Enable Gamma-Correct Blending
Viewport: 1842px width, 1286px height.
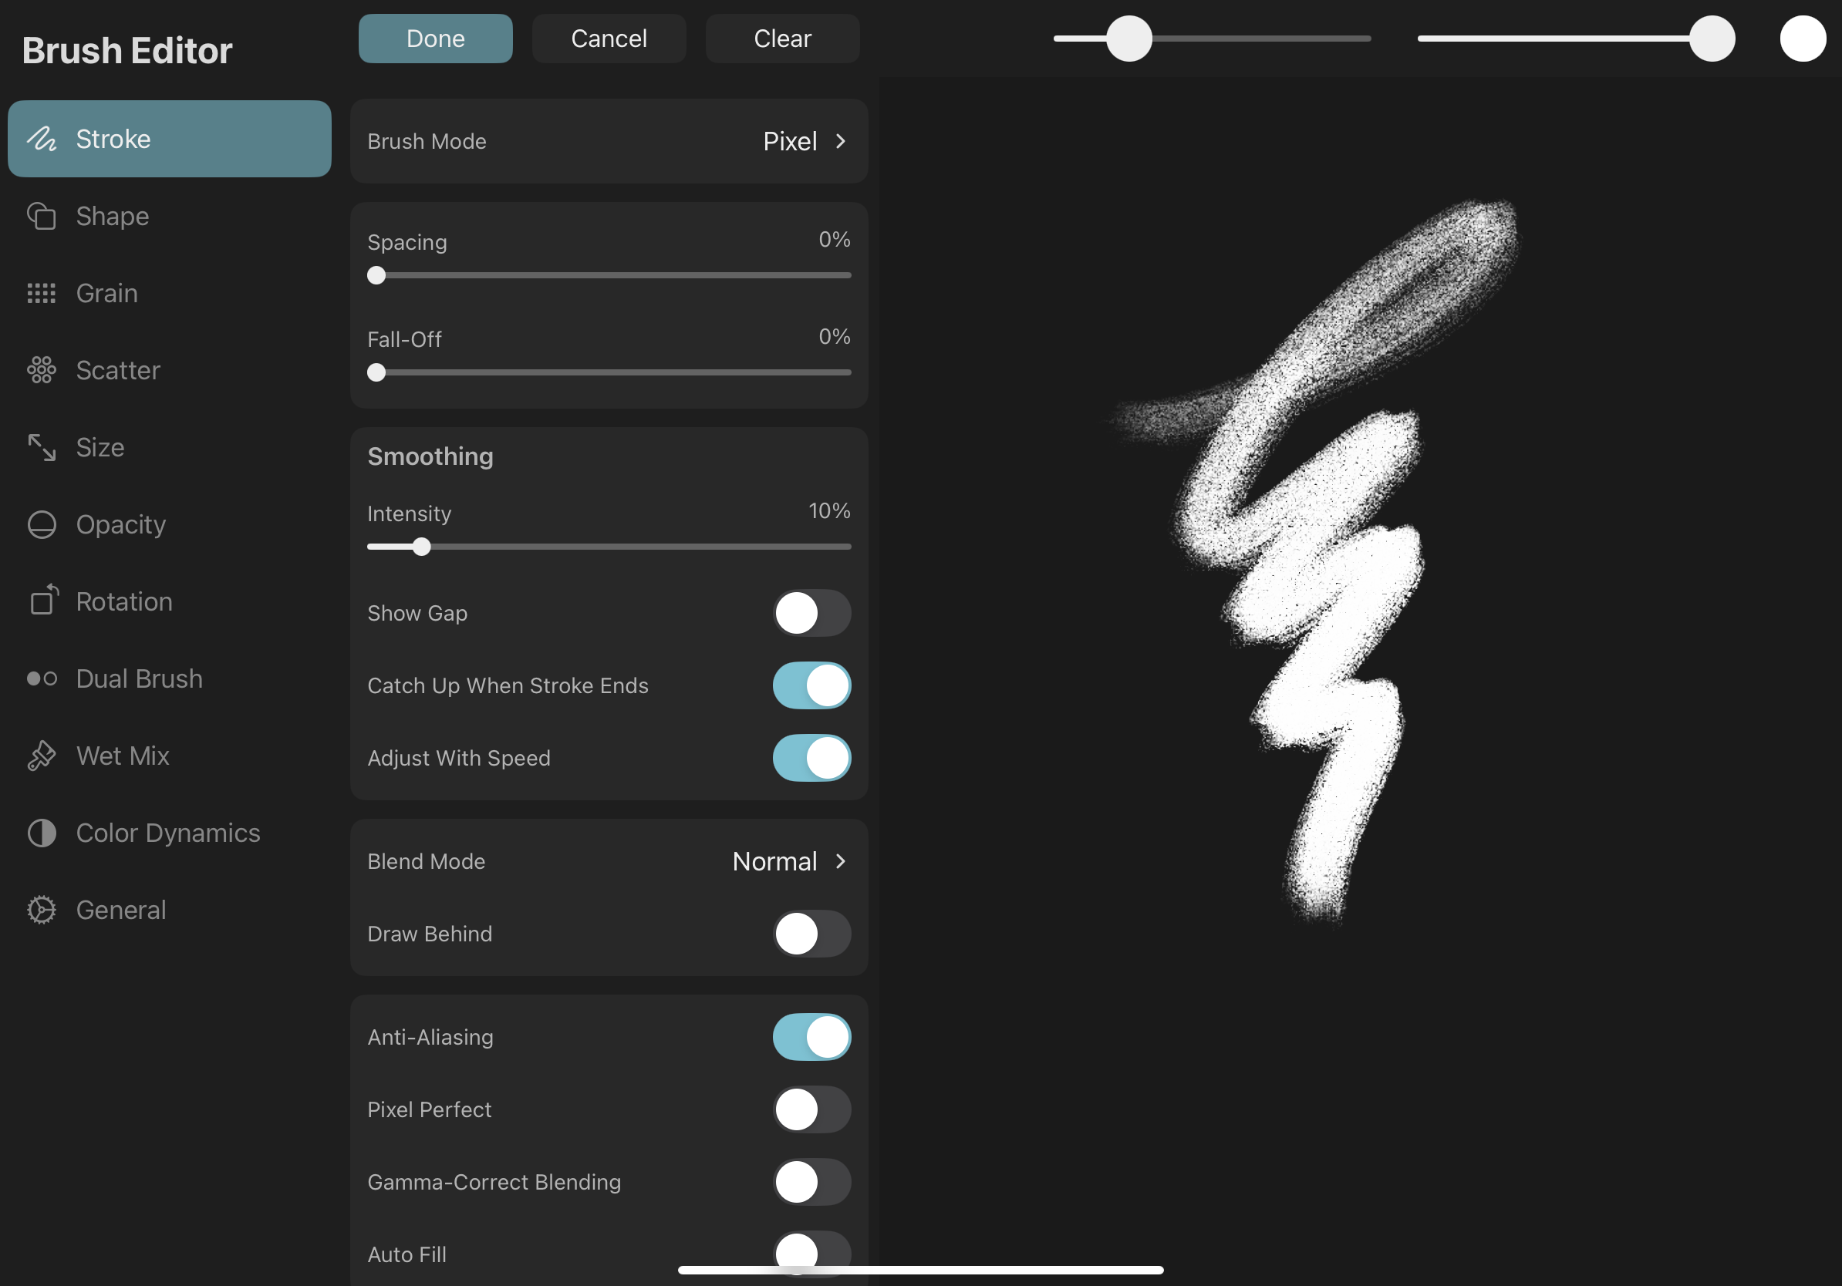(812, 1182)
